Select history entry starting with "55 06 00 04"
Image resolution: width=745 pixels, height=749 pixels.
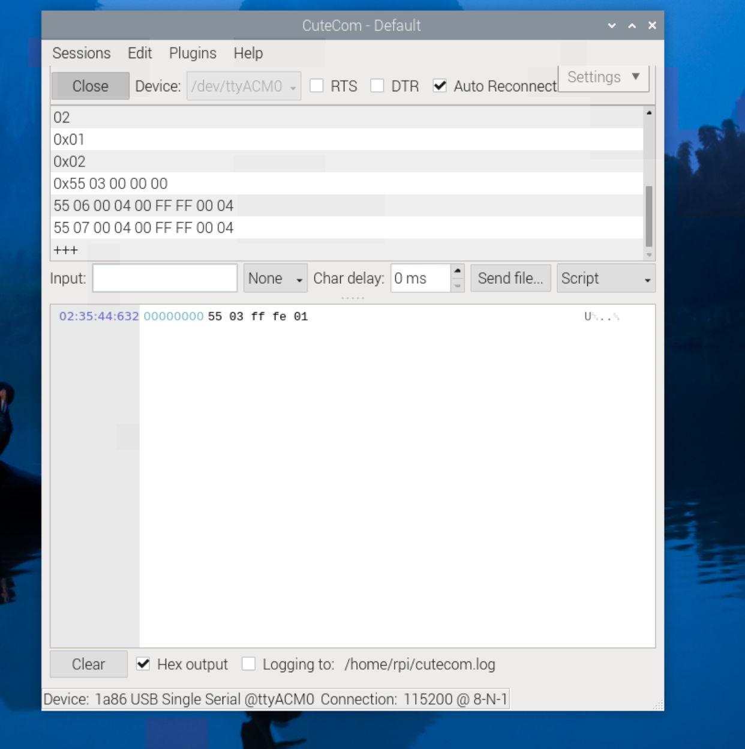[x=347, y=206]
